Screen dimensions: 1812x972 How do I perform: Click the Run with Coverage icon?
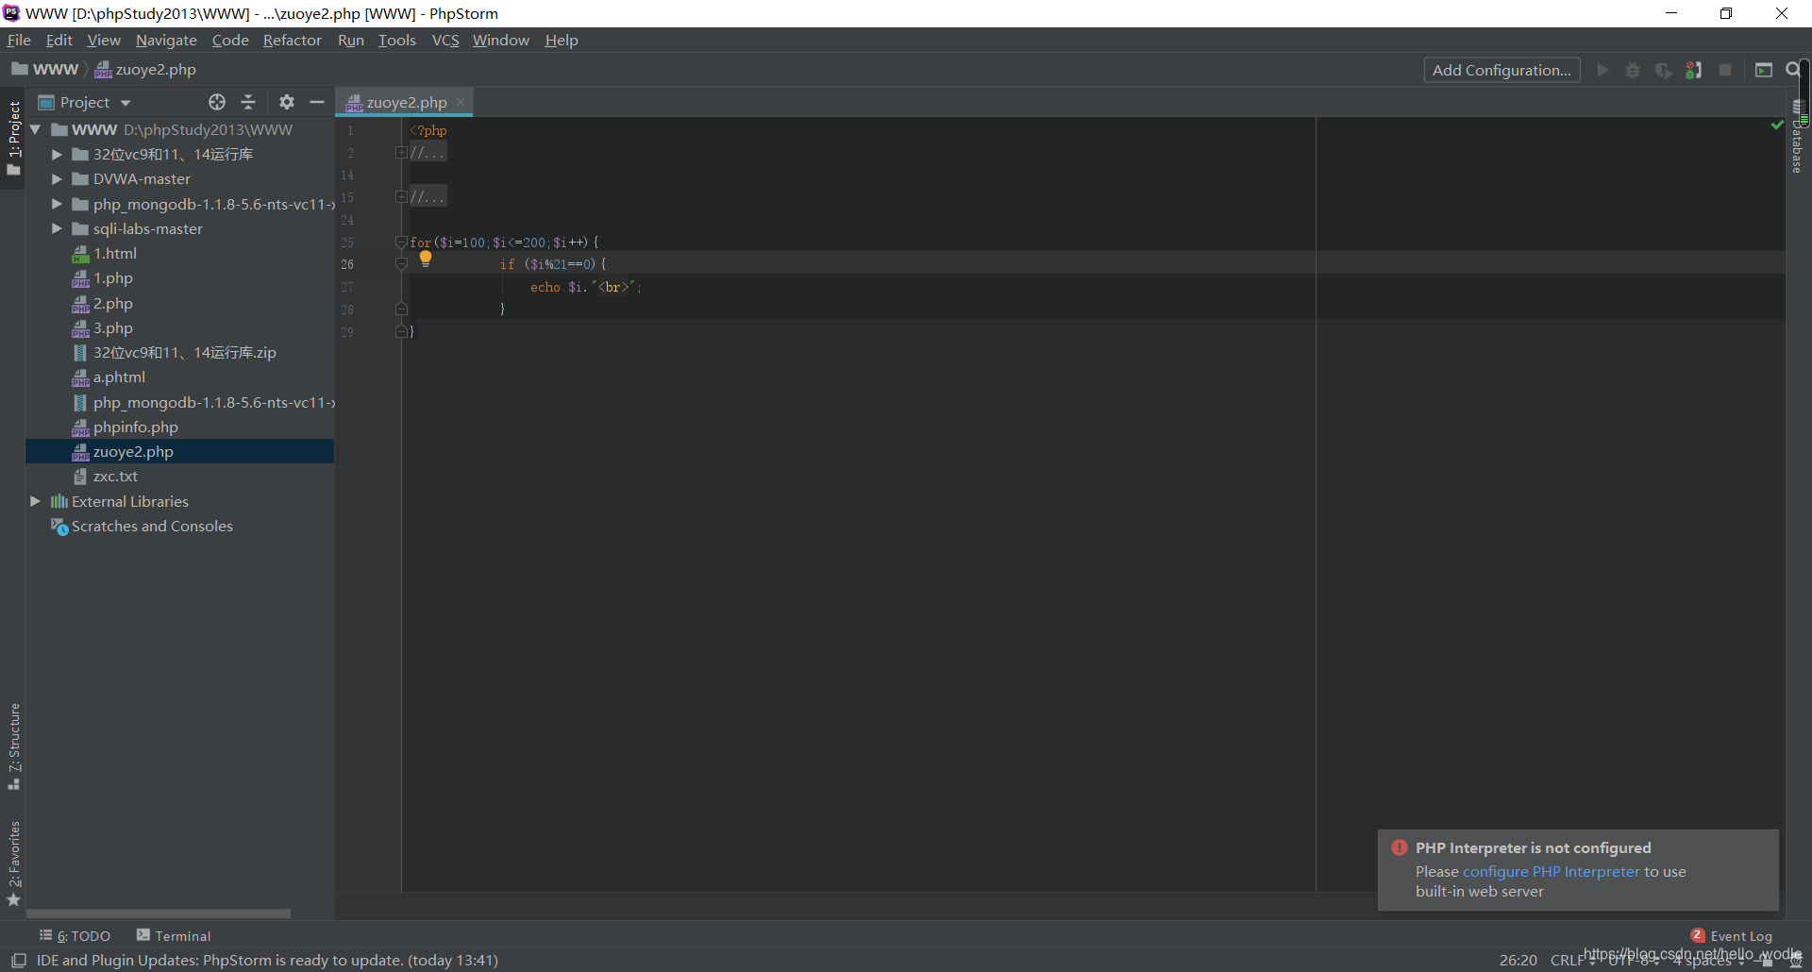click(x=1664, y=70)
